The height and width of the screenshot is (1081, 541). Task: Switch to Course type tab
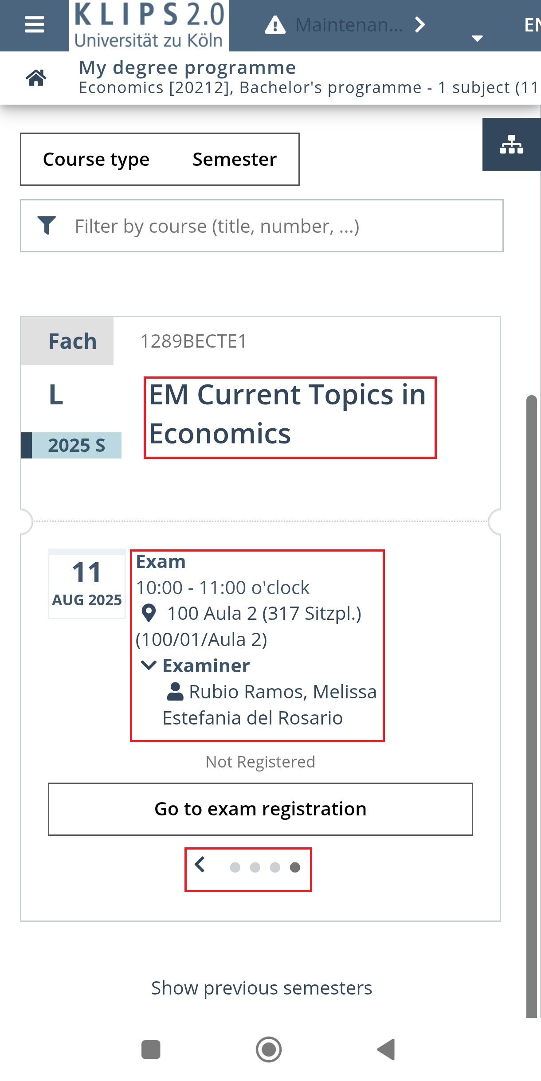96,159
